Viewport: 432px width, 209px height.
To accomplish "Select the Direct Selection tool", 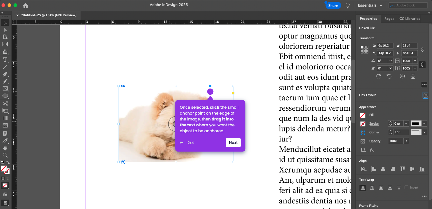I will click(x=5, y=30).
